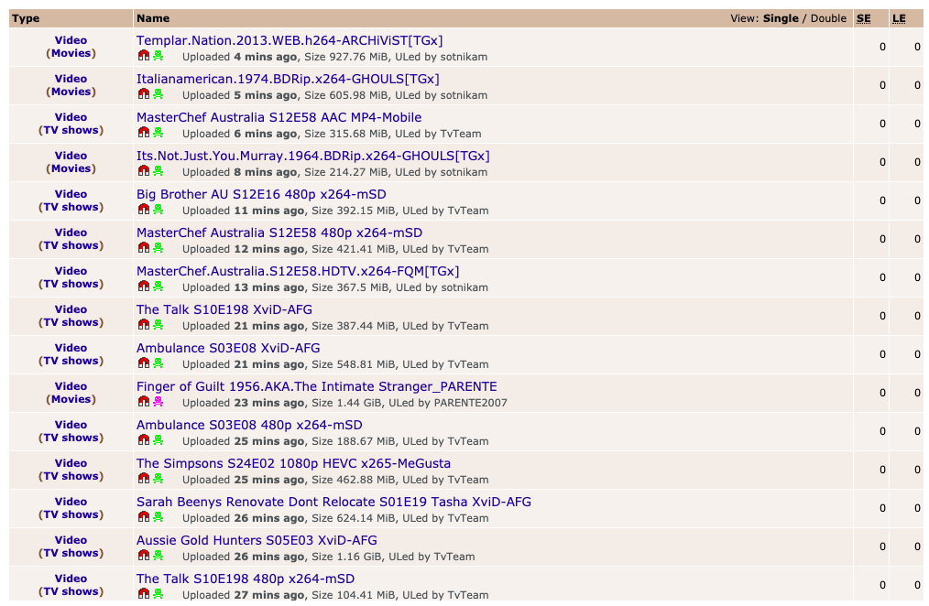This screenshot has height=606, width=929.
Task: Click the magnet icon for MasterChef.Australia HDTV x264-FQM
Action: click(x=143, y=287)
